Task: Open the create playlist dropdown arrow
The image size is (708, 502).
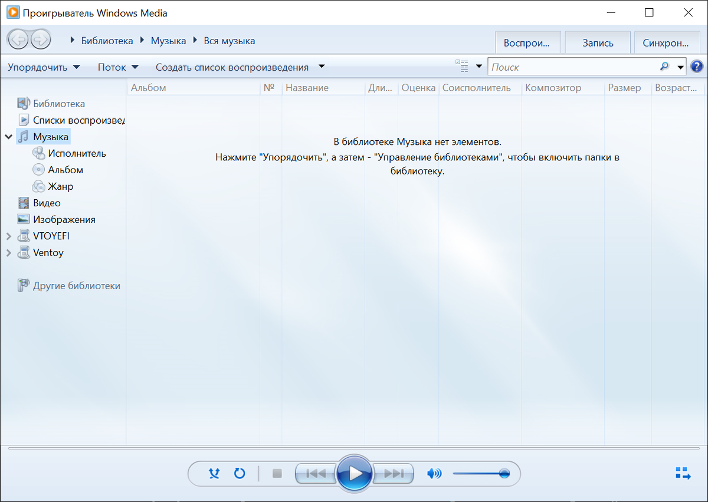Action: coord(322,67)
